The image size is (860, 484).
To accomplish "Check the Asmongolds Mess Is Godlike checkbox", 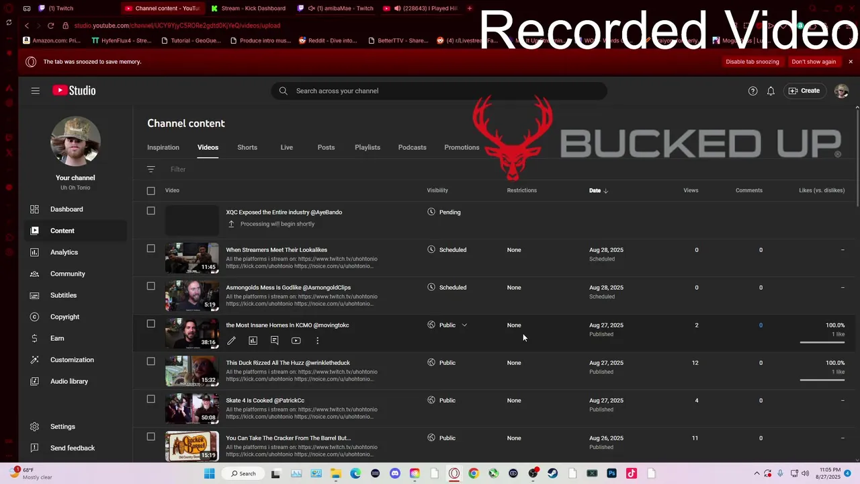I will tap(150, 286).
